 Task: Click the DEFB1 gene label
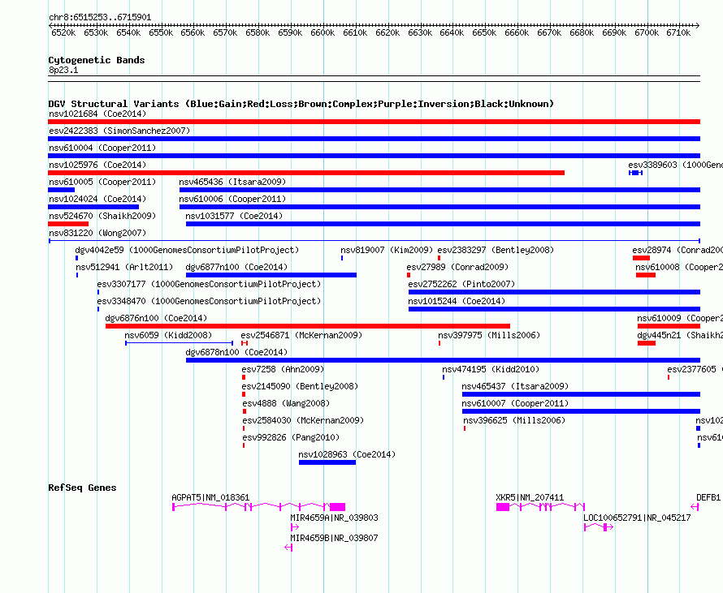pyautogui.click(x=708, y=498)
